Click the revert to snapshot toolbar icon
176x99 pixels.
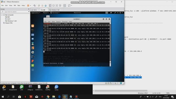42,5
